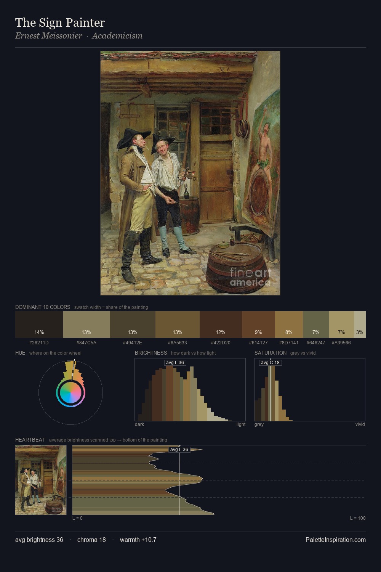Open the PaletteInspiration.com link
Screen dimensions: 381x572
[336, 540]
